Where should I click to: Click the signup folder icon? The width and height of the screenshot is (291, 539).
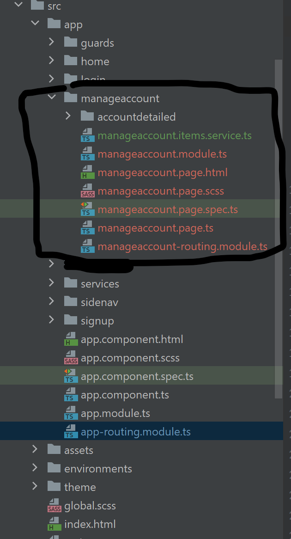click(x=71, y=320)
